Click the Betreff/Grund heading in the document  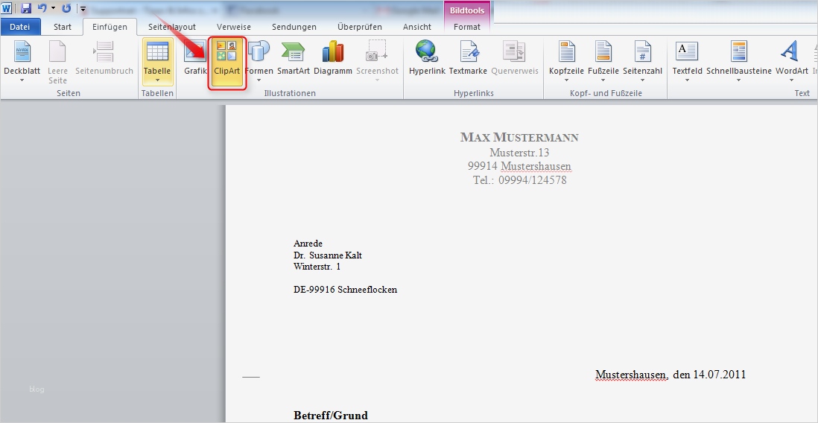tap(331, 415)
